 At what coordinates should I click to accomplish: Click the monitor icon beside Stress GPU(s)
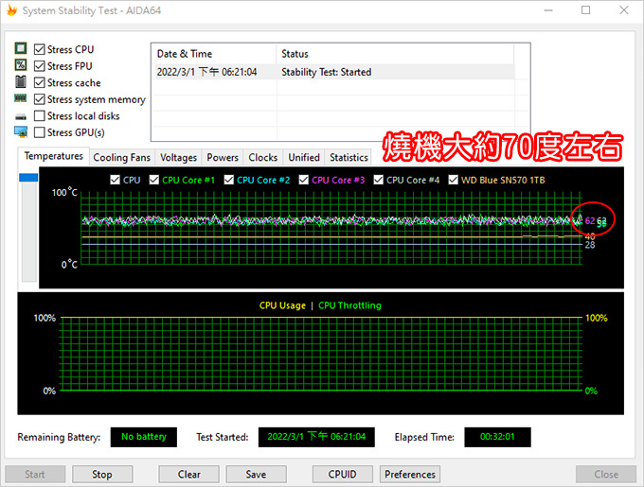tap(21, 132)
